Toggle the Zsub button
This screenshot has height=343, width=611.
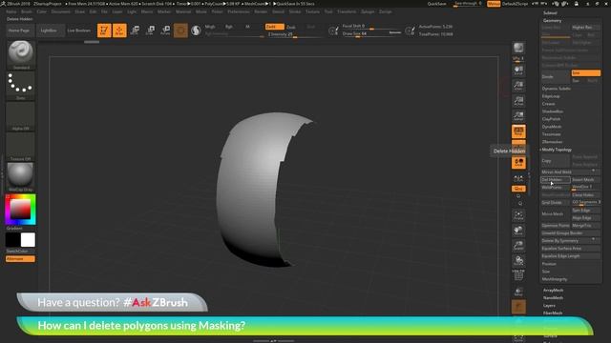[291, 28]
